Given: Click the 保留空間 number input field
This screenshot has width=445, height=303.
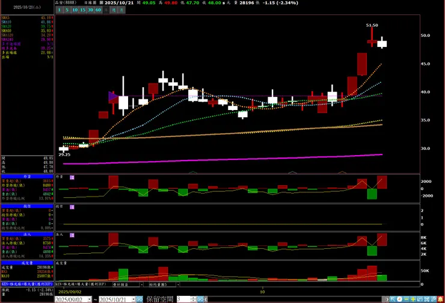Looking at the screenshot, I should tap(183, 299).
